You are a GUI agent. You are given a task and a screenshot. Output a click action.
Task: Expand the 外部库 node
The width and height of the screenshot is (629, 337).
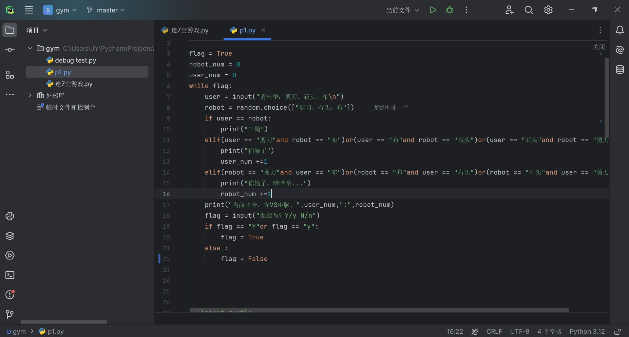coord(30,96)
